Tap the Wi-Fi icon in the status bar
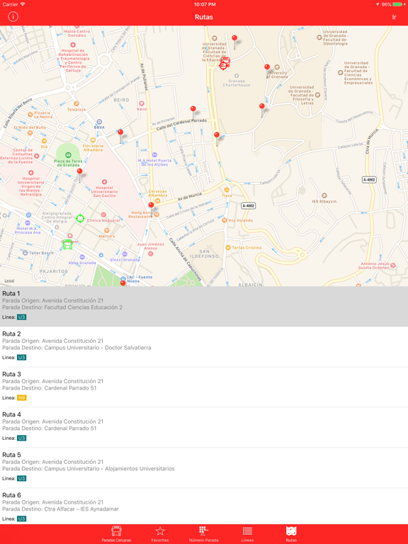408x544 pixels. point(23,4)
